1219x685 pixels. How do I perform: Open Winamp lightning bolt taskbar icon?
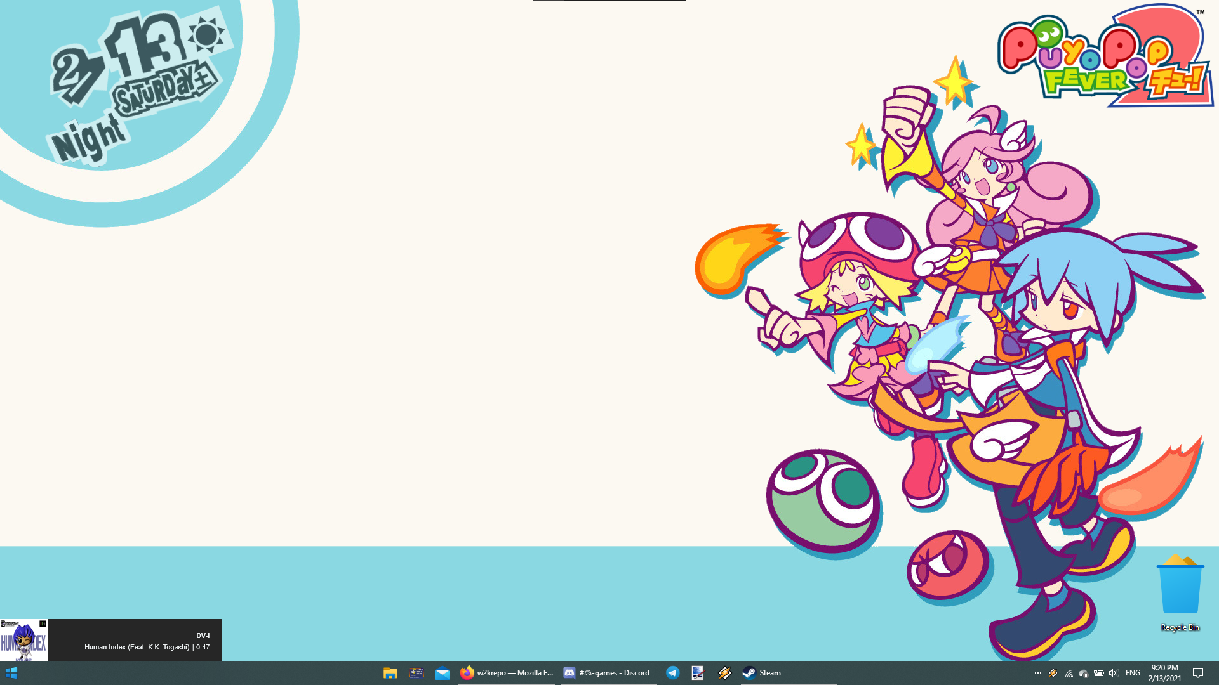[724, 673]
